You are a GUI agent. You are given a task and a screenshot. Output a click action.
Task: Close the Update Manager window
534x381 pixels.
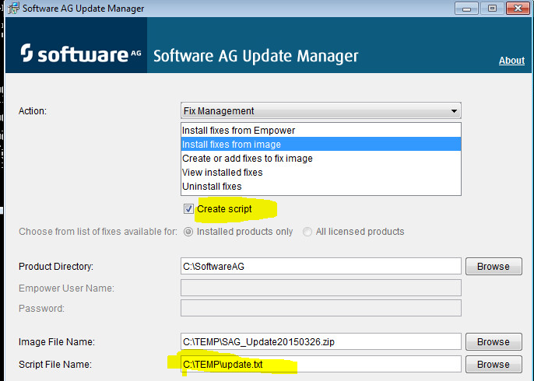point(518,8)
